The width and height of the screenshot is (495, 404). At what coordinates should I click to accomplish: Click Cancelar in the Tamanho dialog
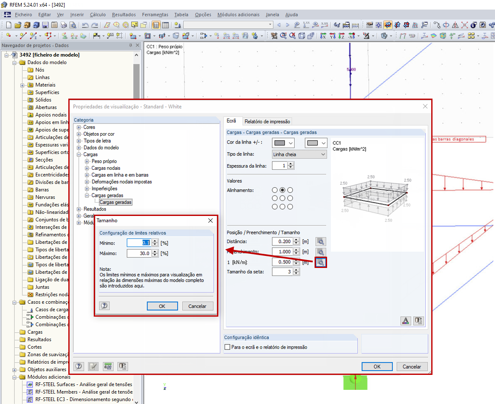click(x=197, y=306)
